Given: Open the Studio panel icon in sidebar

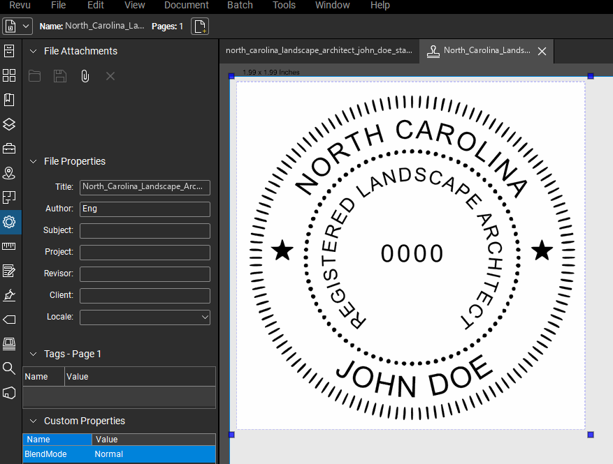Looking at the screenshot, I should pyautogui.click(x=9, y=344).
